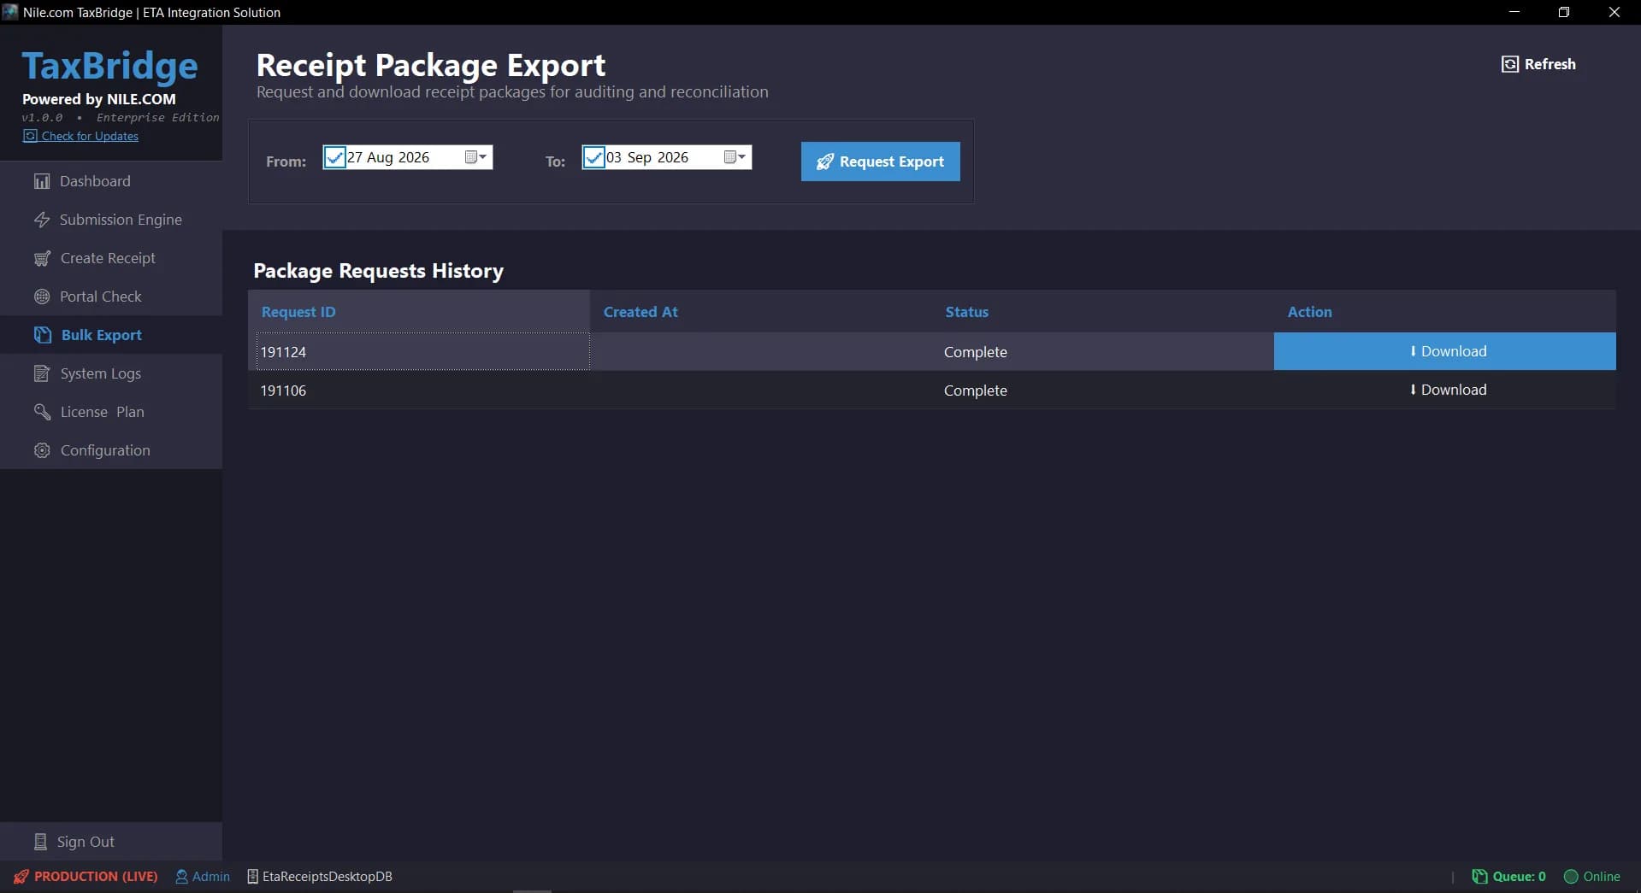This screenshot has height=893, width=1641.
Task: Click the Sign Out label
Action: pos(86,842)
